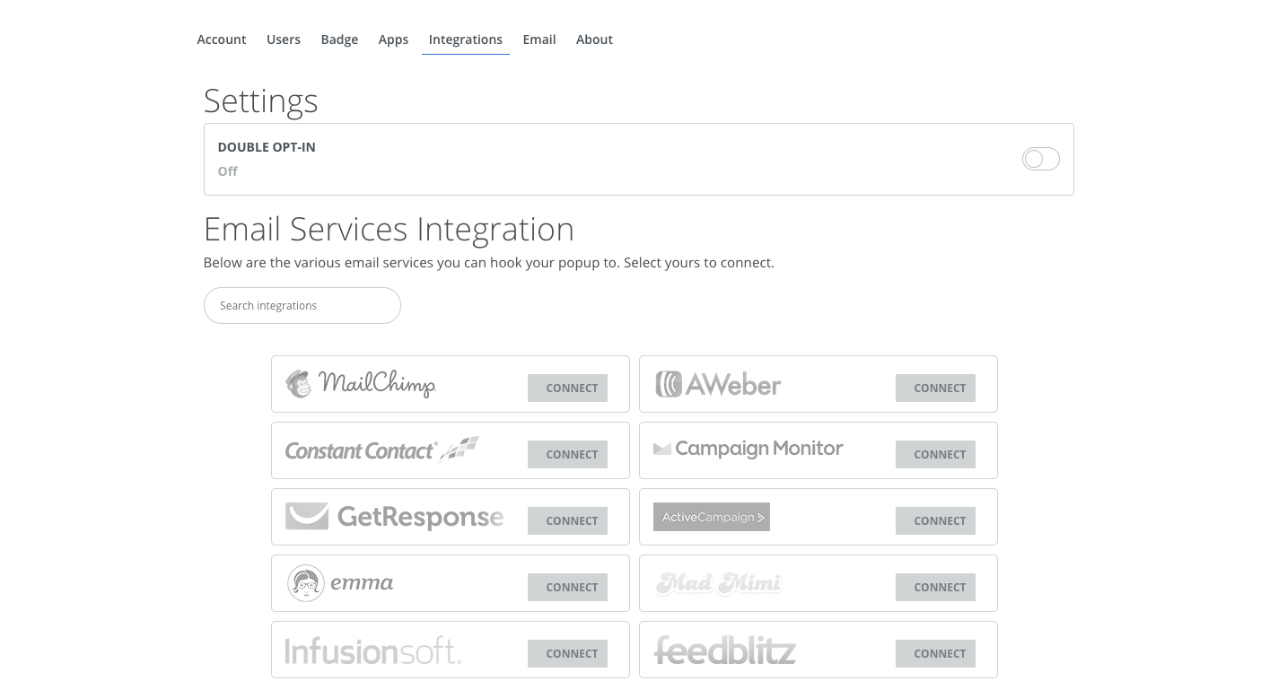The image size is (1278, 681).
Task: Connect feedblitz integration
Action: [935, 653]
